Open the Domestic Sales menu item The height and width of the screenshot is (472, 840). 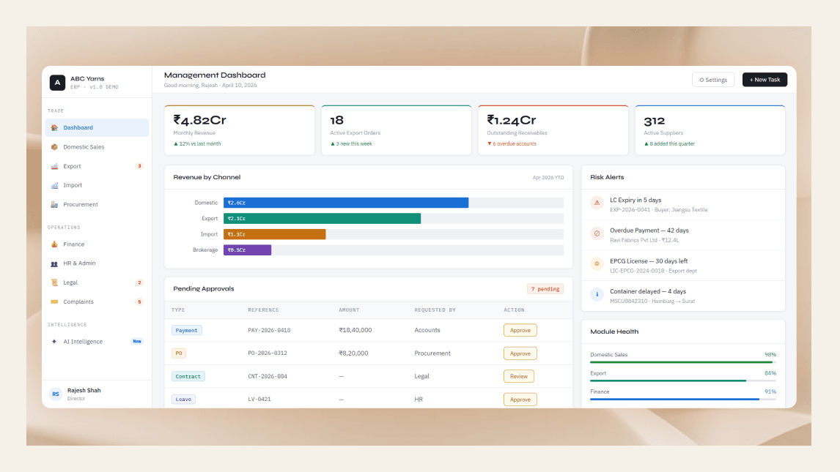(x=97, y=147)
